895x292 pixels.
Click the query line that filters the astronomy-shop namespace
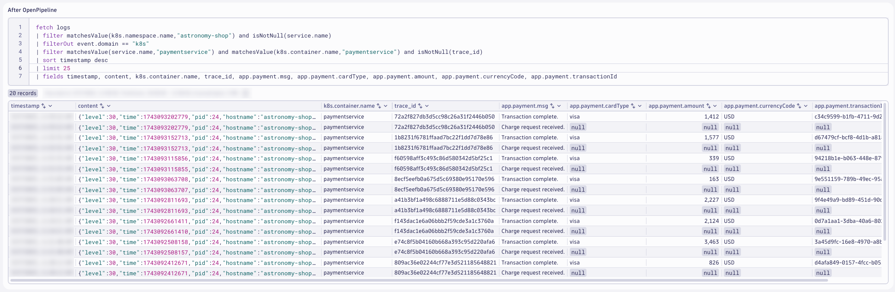183,36
